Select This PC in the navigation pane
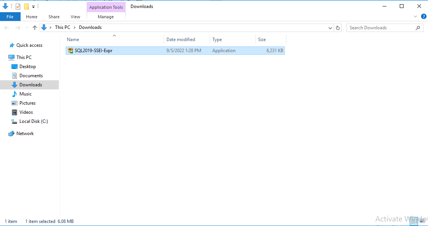Screen dimensions: 428x226 click(x=24, y=57)
